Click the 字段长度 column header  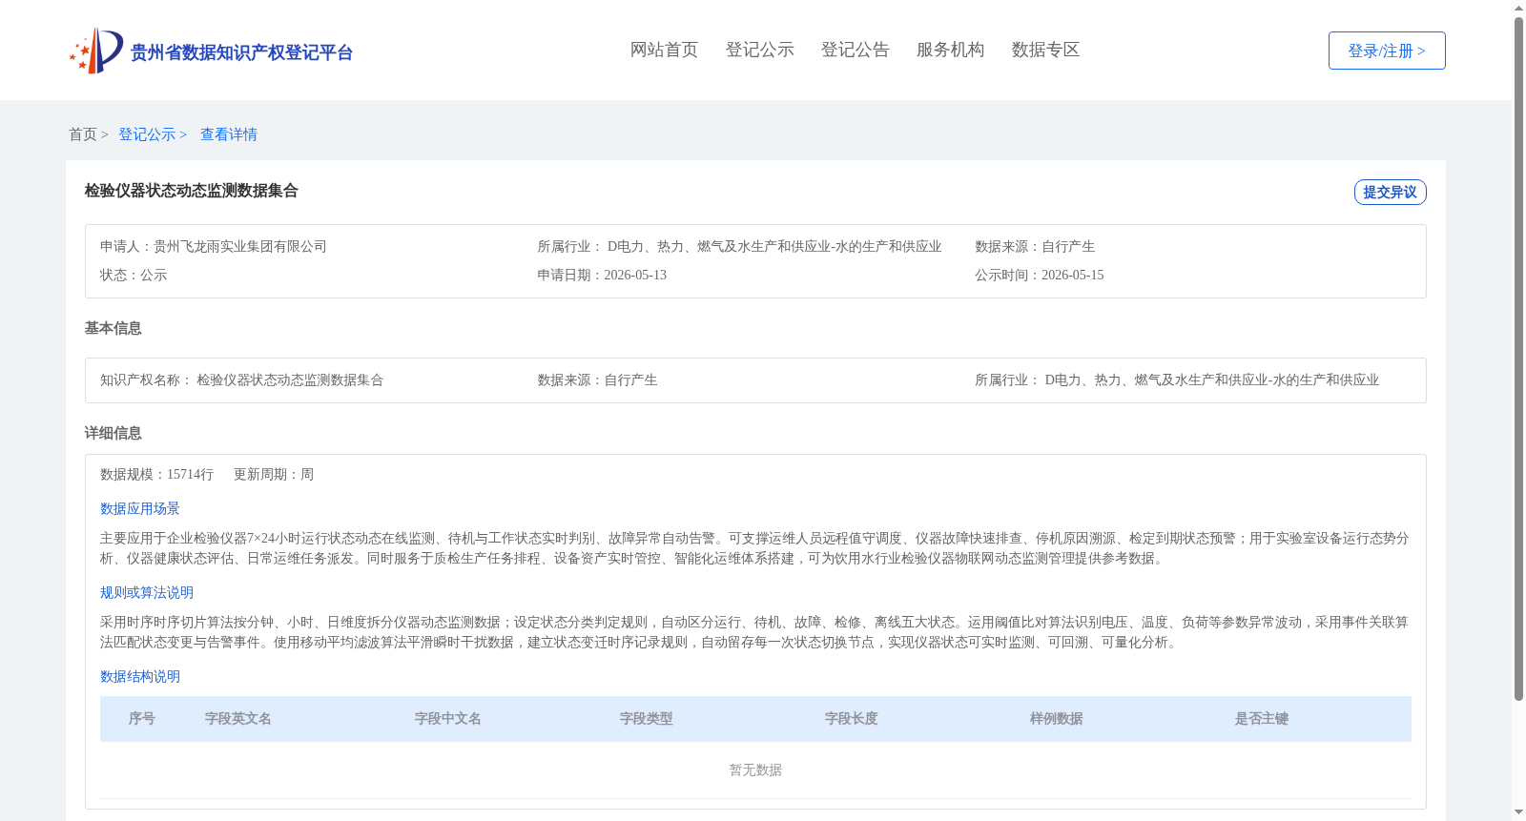[852, 718]
